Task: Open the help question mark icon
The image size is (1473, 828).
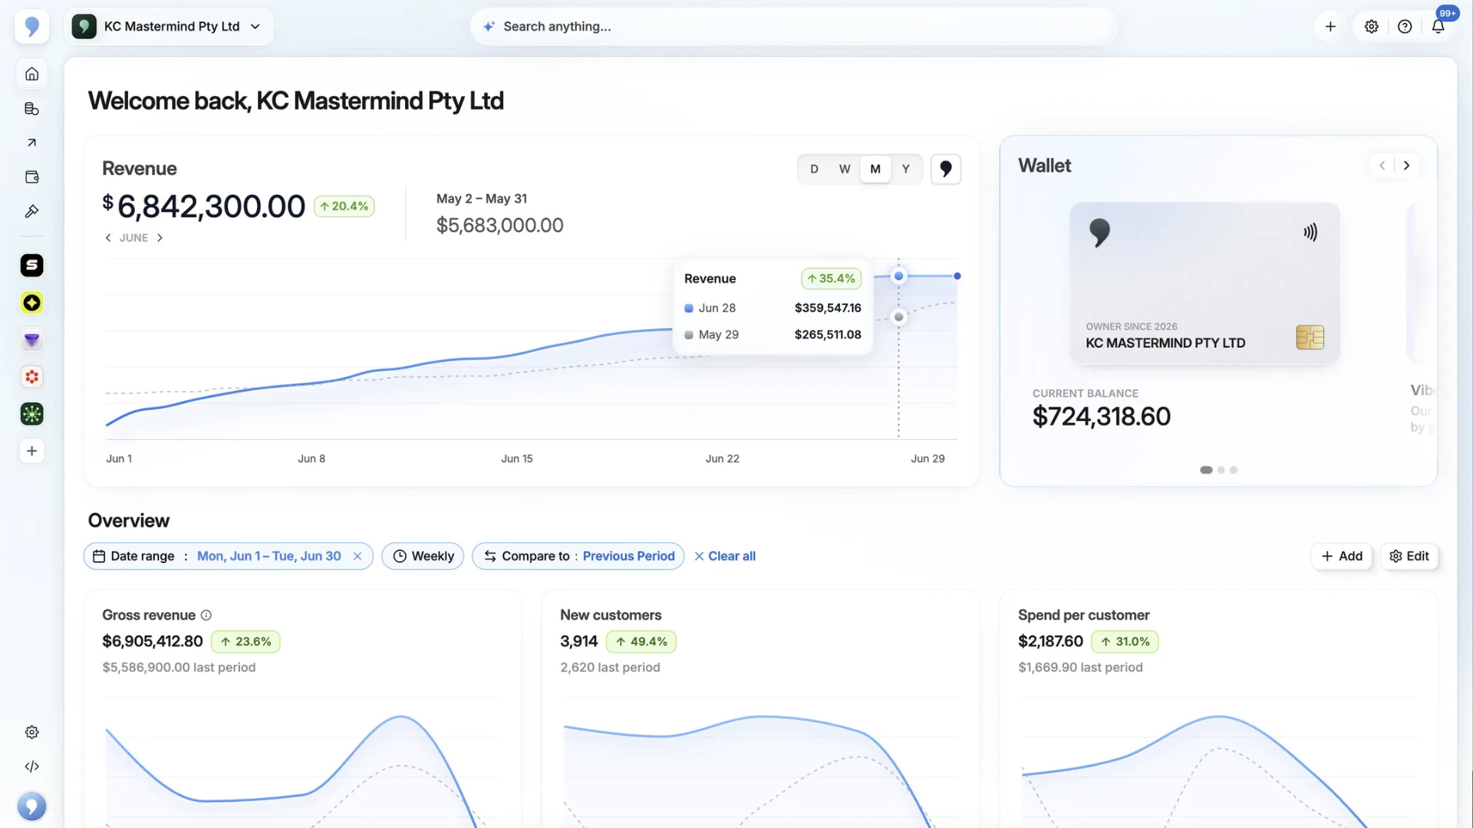Action: pyautogui.click(x=1404, y=26)
